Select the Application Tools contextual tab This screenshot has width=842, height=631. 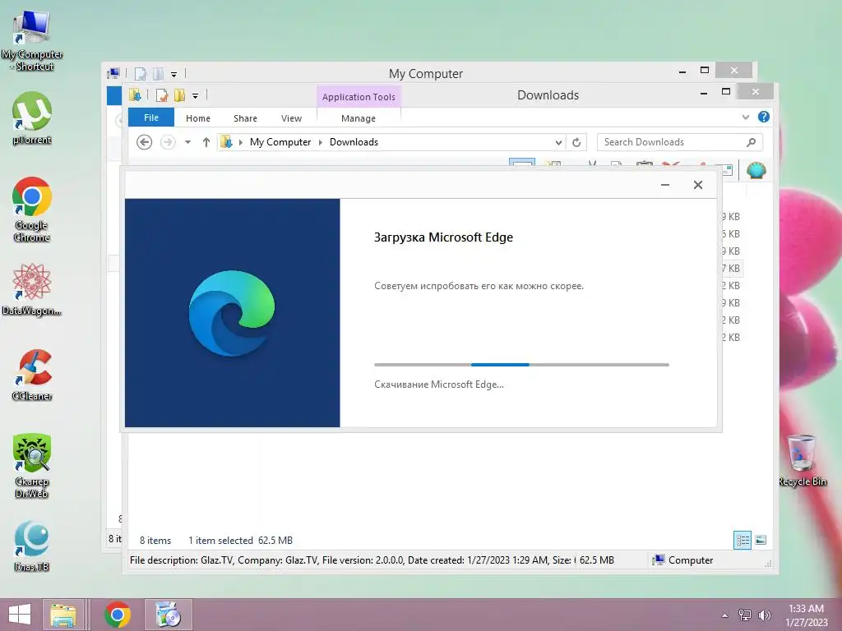click(359, 97)
